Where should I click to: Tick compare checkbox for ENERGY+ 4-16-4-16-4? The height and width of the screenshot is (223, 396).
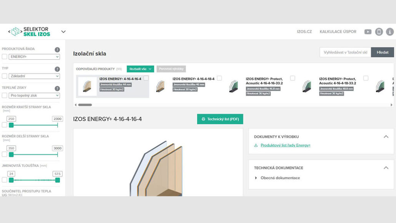[x=146, y=78]
